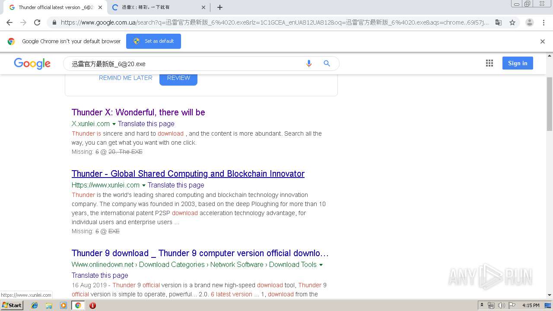This screenshot has height=311, width=553.
Task: Open a new tab with the plus button
Action: [219, 7]
